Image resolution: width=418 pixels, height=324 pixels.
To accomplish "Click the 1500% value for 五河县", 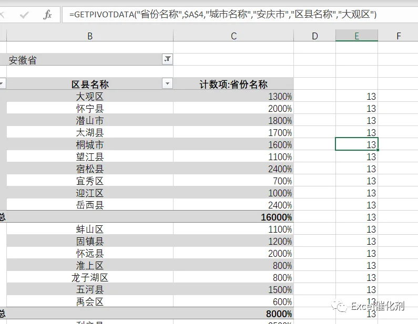I will coord(233,289).
